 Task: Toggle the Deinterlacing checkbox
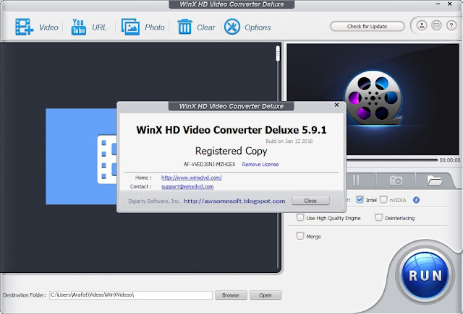[x=378, y=218]
